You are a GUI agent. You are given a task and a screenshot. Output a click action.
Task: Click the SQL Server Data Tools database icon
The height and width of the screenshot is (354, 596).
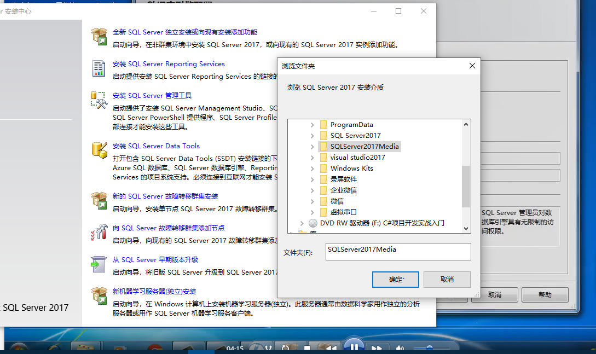point(99,150)
